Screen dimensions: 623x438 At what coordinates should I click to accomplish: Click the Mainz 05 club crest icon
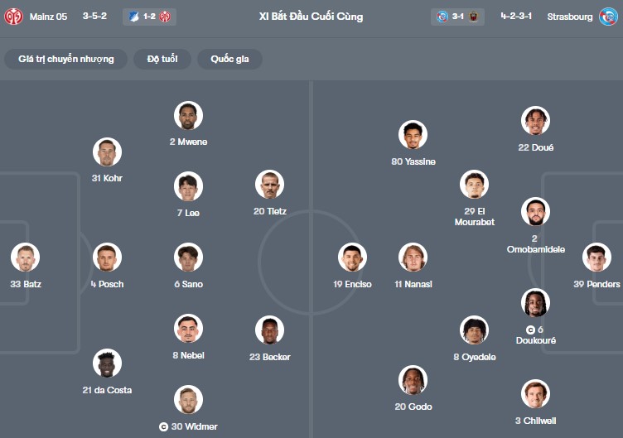coord(13,17)
